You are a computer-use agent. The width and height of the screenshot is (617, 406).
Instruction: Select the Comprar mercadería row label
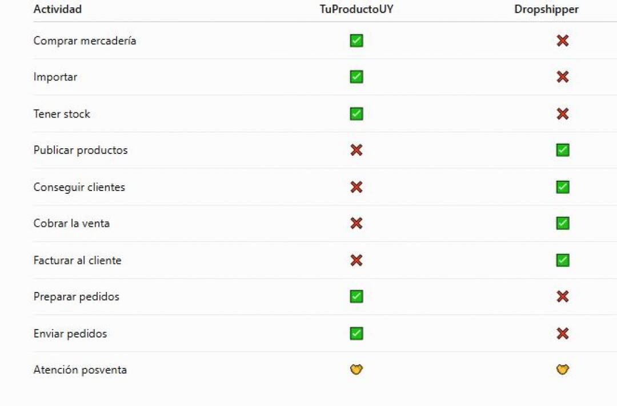coord(85,41)
